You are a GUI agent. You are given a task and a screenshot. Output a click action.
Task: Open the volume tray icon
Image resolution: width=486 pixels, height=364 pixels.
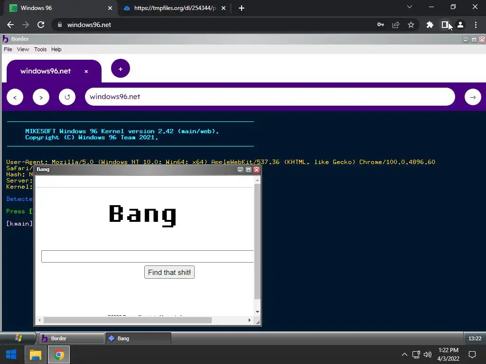[x=428, y=355]
